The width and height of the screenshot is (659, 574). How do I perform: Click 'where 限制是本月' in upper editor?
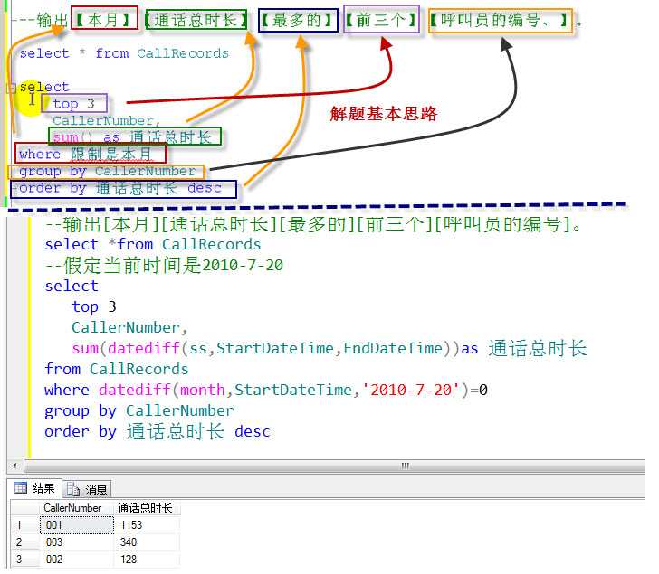click(85, 154)
